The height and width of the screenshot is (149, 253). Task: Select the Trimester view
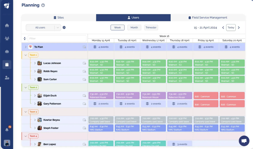point(151,28)
